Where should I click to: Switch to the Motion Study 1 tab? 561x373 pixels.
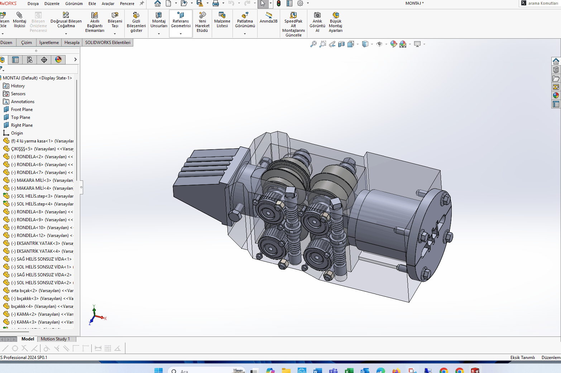[x=55, y=339]
